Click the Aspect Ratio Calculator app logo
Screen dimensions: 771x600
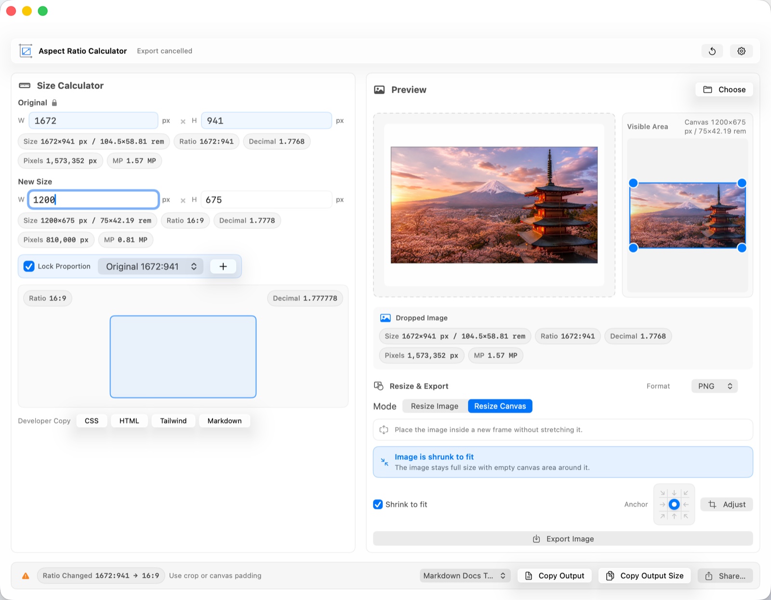[x=26, y=51]
